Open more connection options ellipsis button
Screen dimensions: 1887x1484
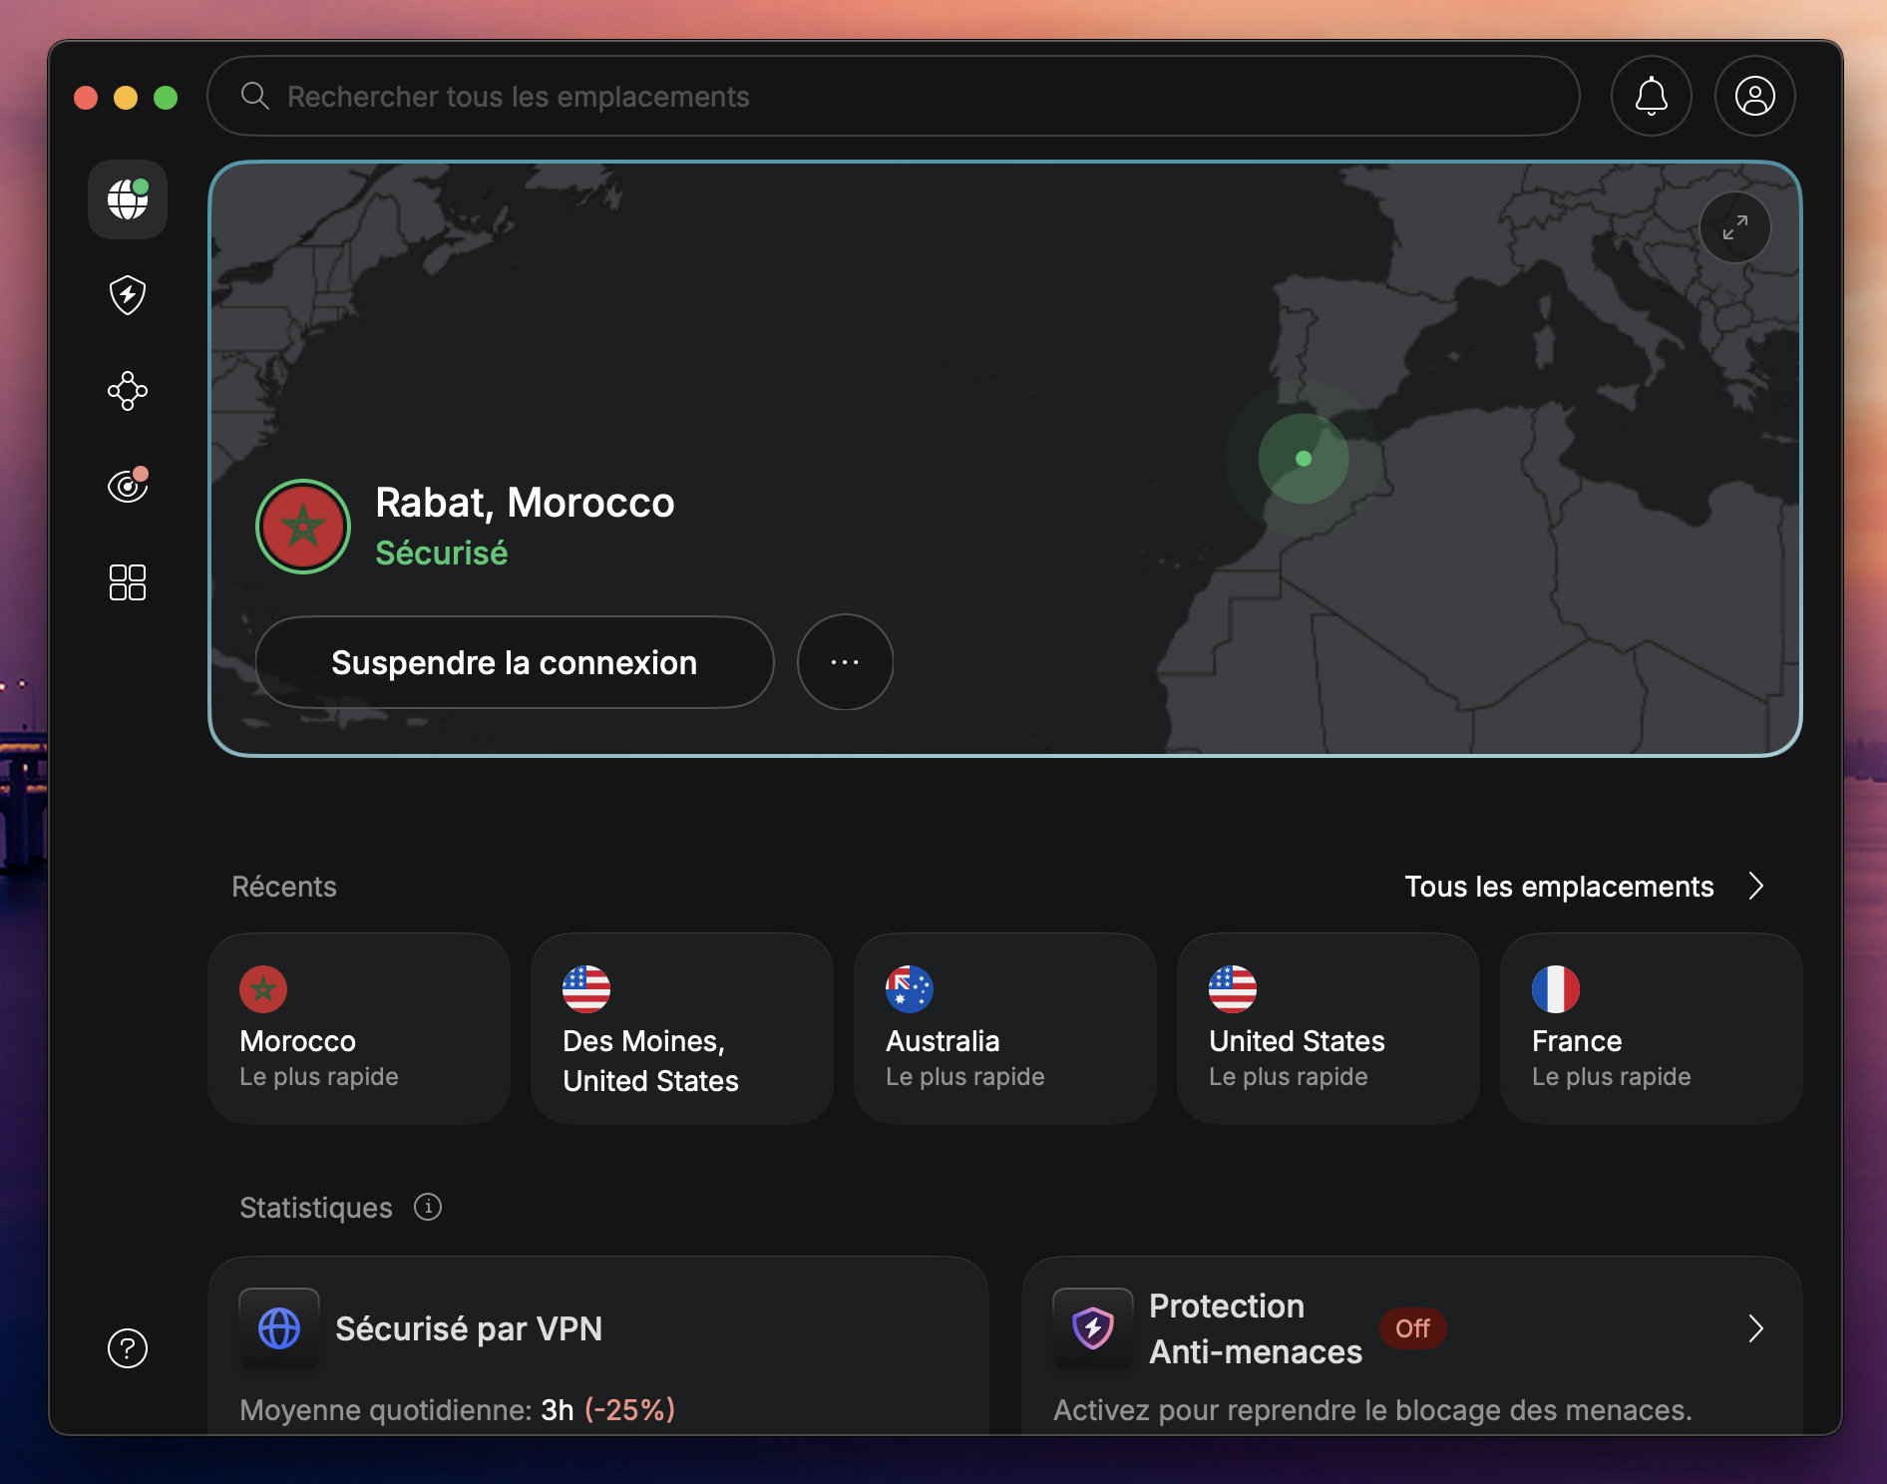845,662
